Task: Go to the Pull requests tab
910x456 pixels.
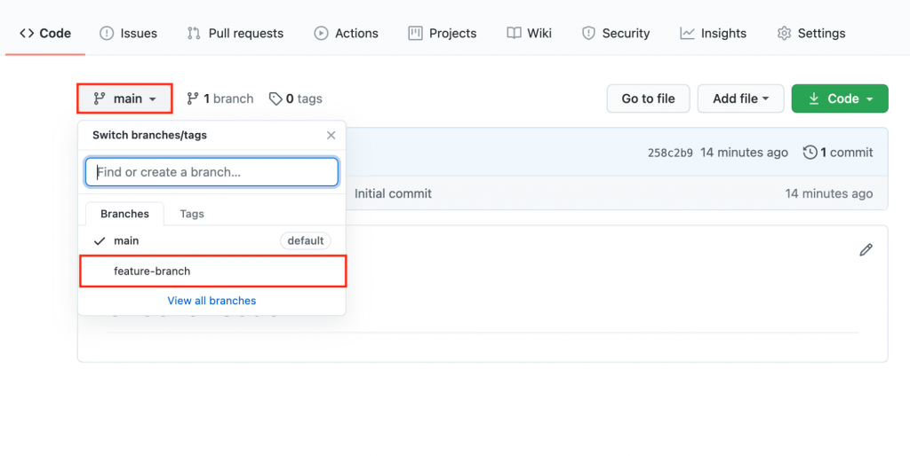Action: (235, 33)
